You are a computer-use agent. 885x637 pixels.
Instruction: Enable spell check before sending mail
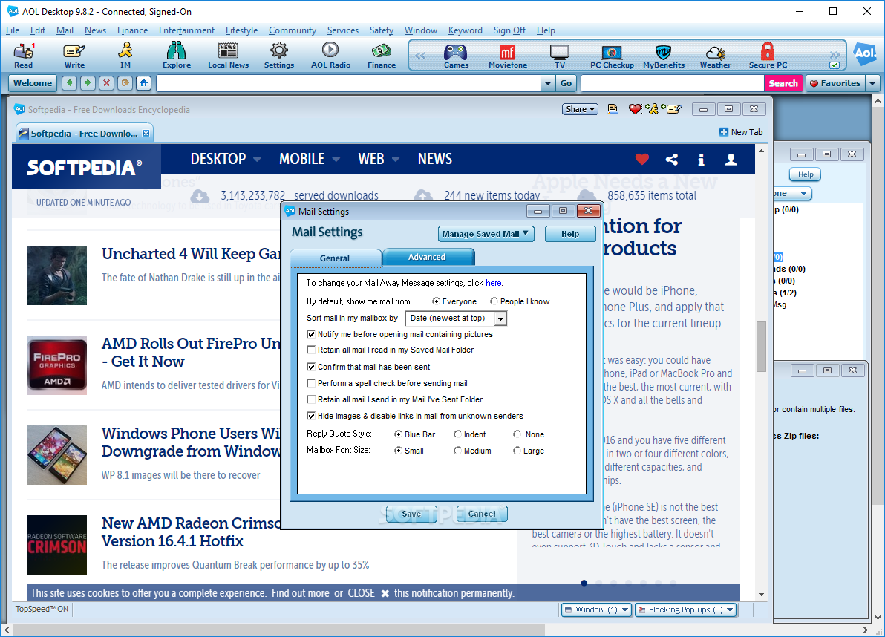[x=311, y=383]
